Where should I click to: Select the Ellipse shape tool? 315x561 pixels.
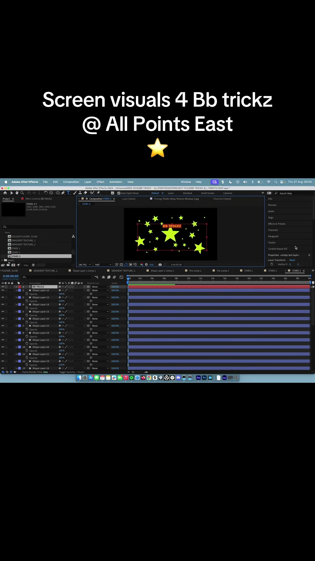[58, 193]
